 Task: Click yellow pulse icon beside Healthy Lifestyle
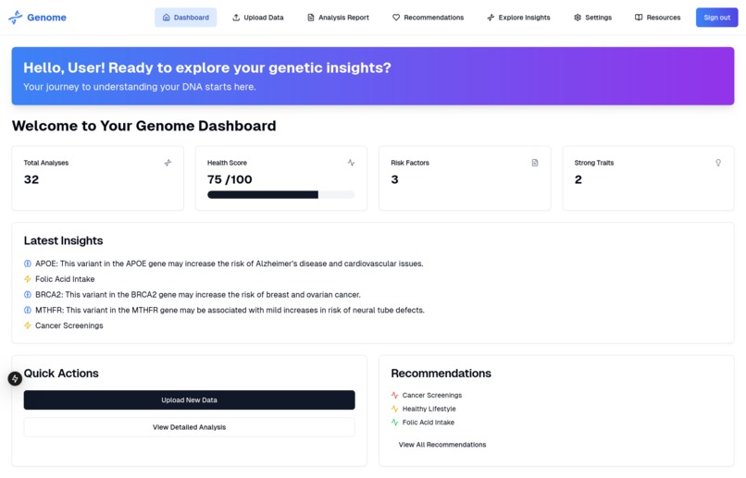tap(394, 409)
